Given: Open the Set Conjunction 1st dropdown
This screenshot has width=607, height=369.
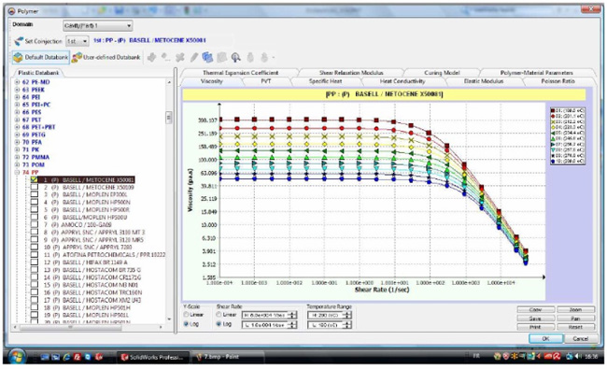Looking at the screenshot, I should coord(77,41).
